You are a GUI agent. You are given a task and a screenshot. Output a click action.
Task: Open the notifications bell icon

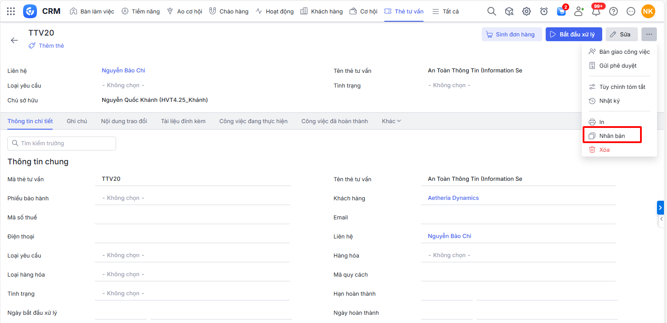click(596, 11)
